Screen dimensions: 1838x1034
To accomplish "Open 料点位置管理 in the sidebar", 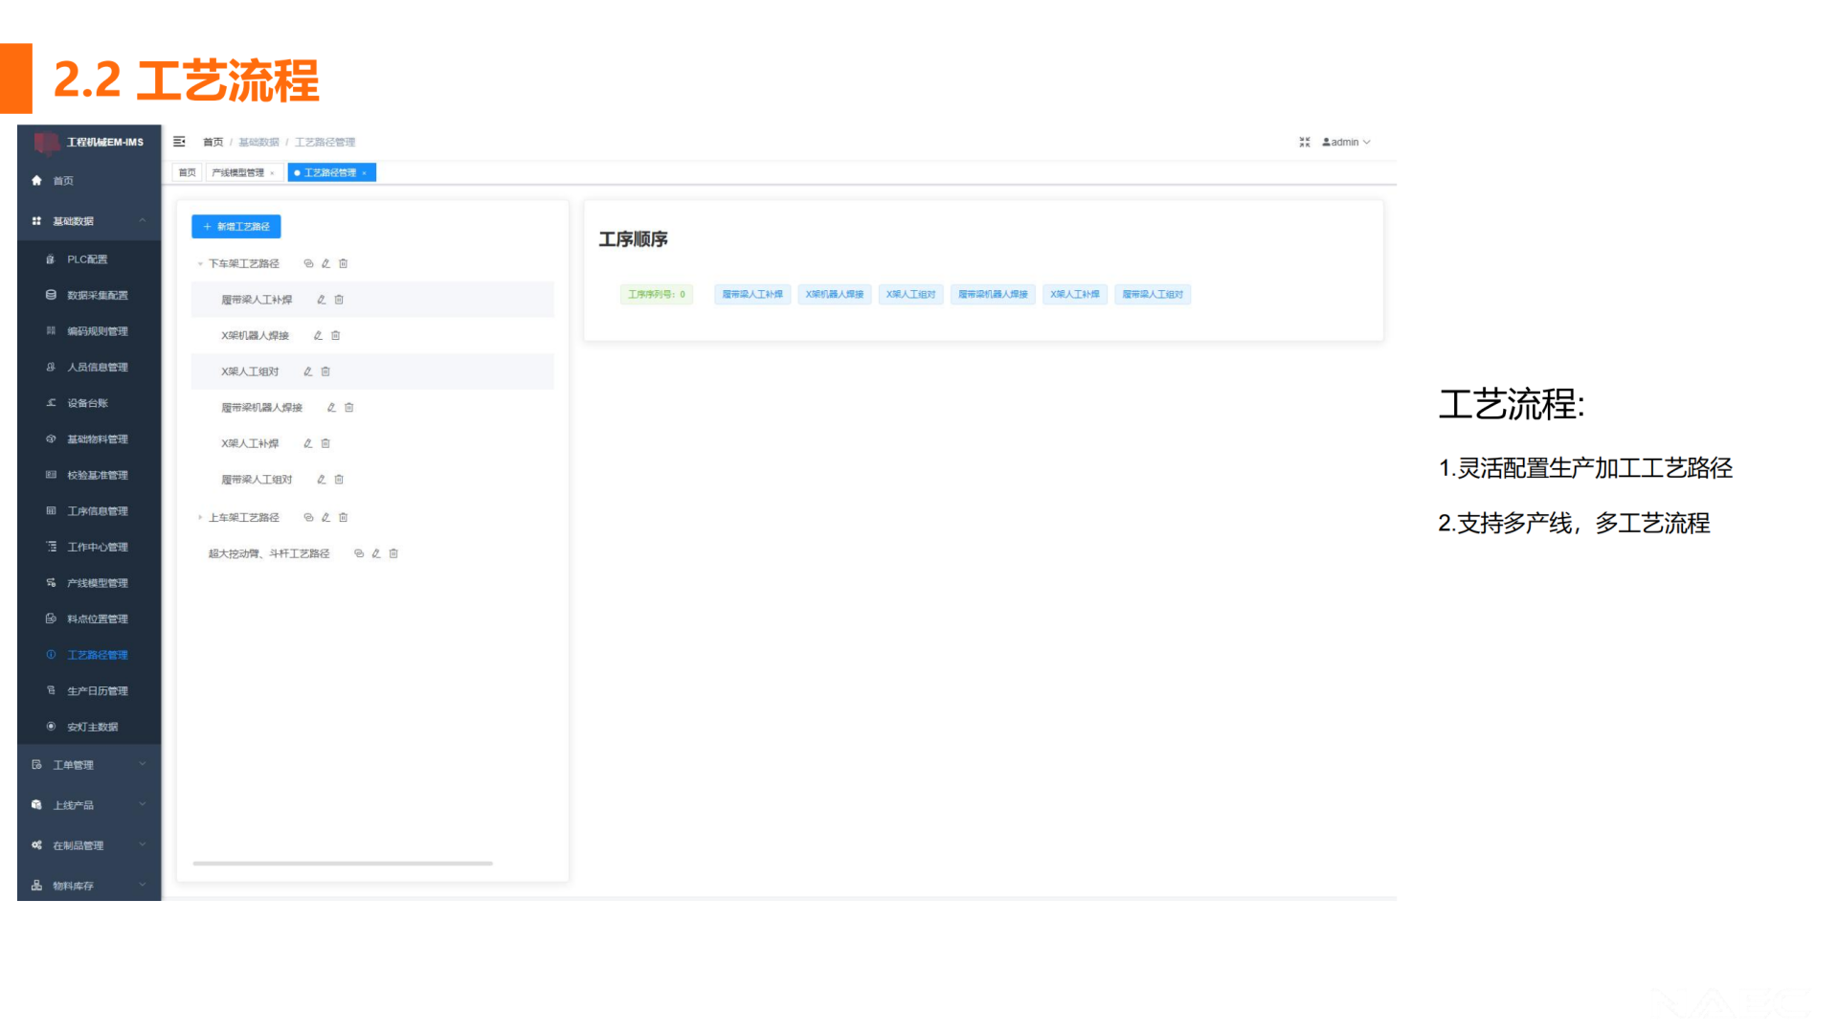I will pyautogui.click(x=89, y=618).
